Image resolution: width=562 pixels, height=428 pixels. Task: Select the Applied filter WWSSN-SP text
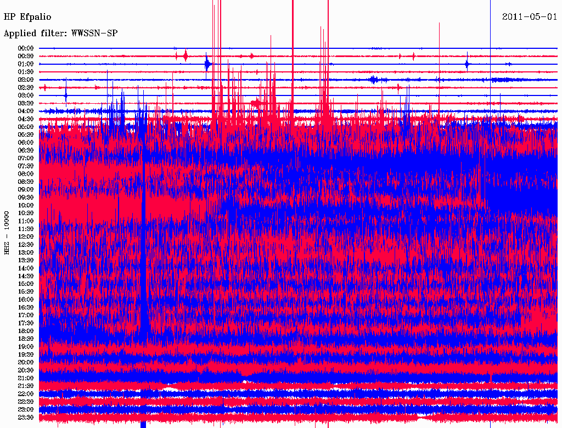pyautogui.click(x=61, y=33)
